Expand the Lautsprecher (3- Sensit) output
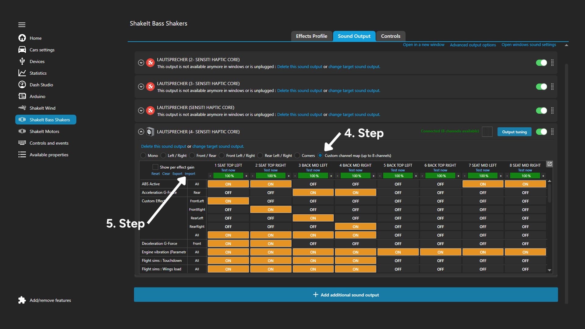This screenshot has height=329, width=585. (141, 87)
